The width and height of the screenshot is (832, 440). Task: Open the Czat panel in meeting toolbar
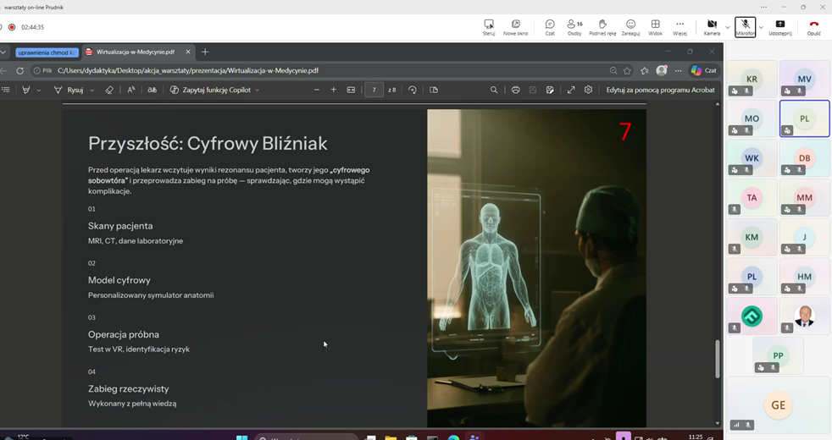coord(550,26)
